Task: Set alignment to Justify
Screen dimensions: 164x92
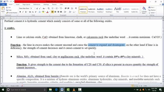Action: coord(61,12)
